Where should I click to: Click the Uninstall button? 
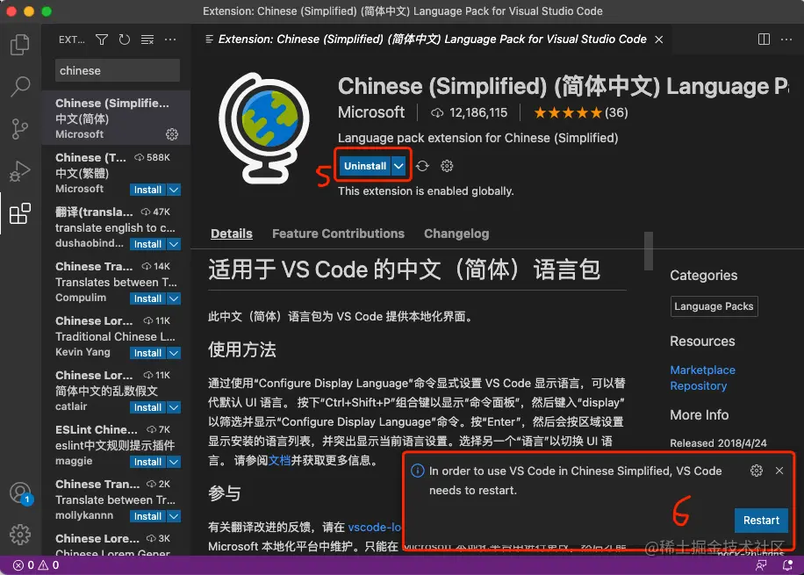365,166
